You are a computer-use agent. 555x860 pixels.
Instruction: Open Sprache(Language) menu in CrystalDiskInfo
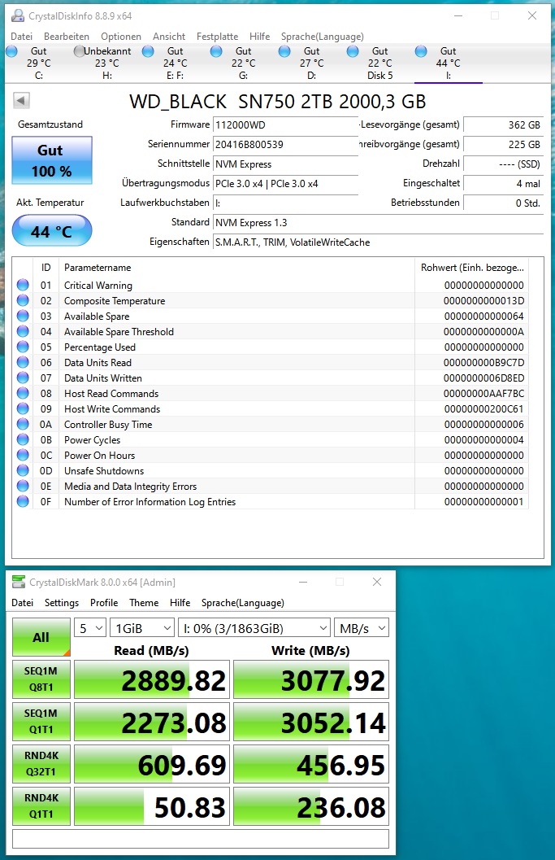(x=322, y=36)
